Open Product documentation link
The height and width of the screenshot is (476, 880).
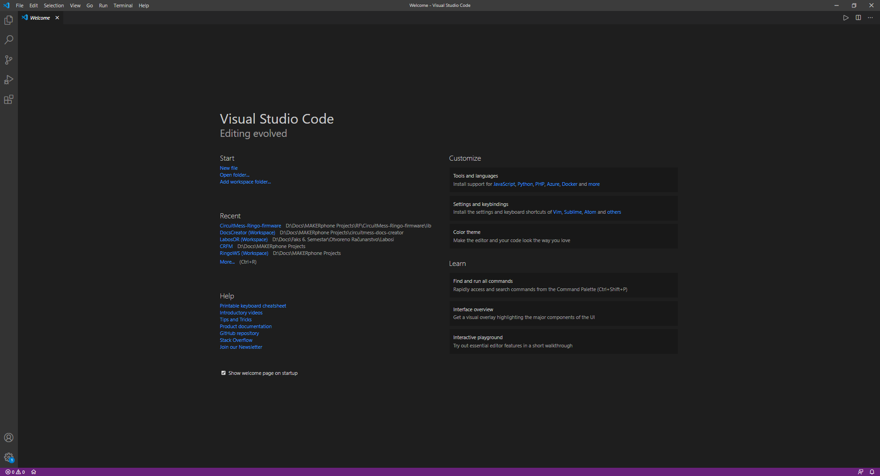tap(246, 326)
